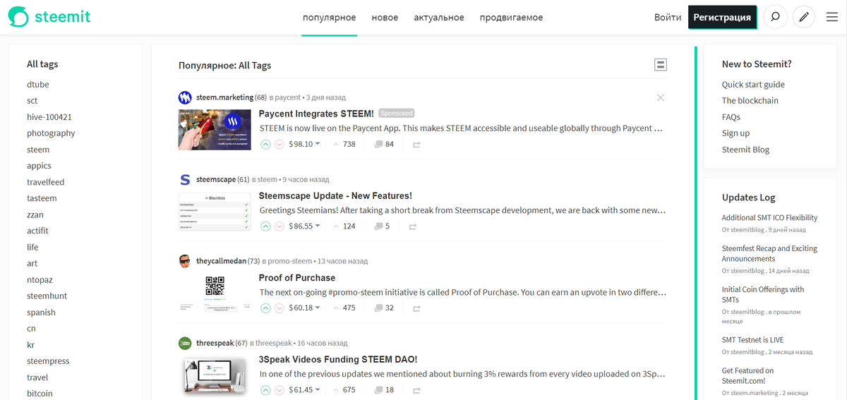
Task: Open the 3Speak post thumbnail
Action: [x=215, y=375]
